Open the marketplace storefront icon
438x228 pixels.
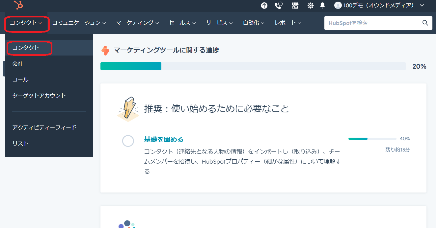[x=295, y=5]
